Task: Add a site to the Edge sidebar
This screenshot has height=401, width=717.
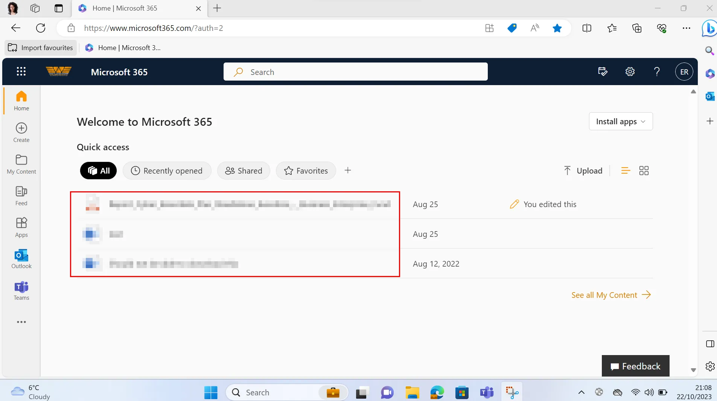Action: click(710, 121)
